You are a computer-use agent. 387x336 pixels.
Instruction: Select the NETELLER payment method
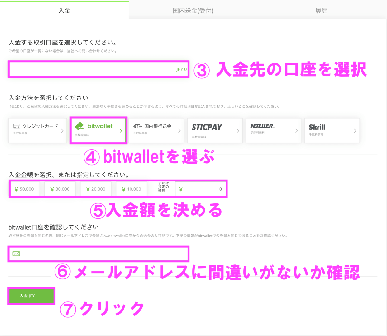point(274,130)
